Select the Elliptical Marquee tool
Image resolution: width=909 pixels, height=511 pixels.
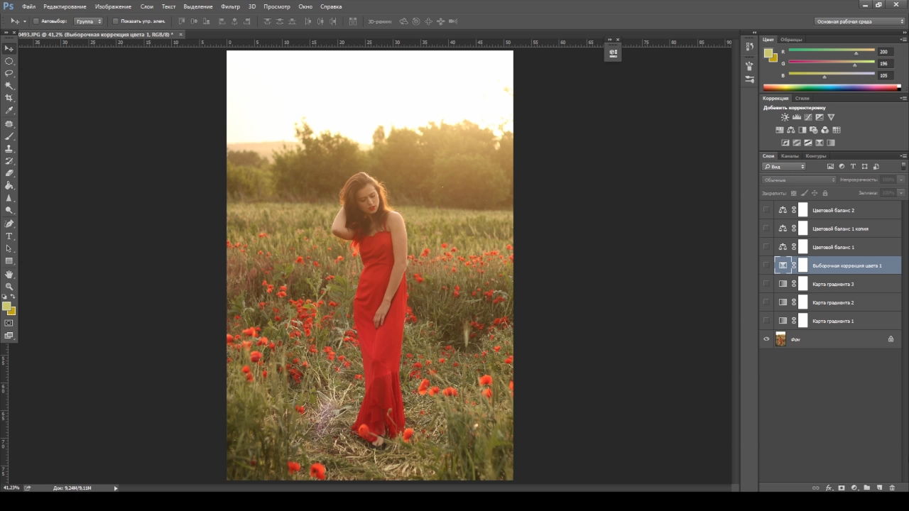9,61
